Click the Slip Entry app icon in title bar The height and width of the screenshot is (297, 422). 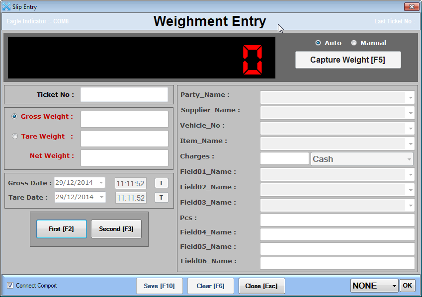(x=6, y=7)
